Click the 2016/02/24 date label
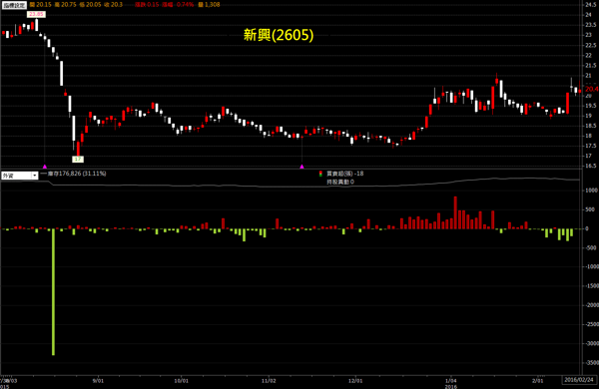 coord(579,380)
